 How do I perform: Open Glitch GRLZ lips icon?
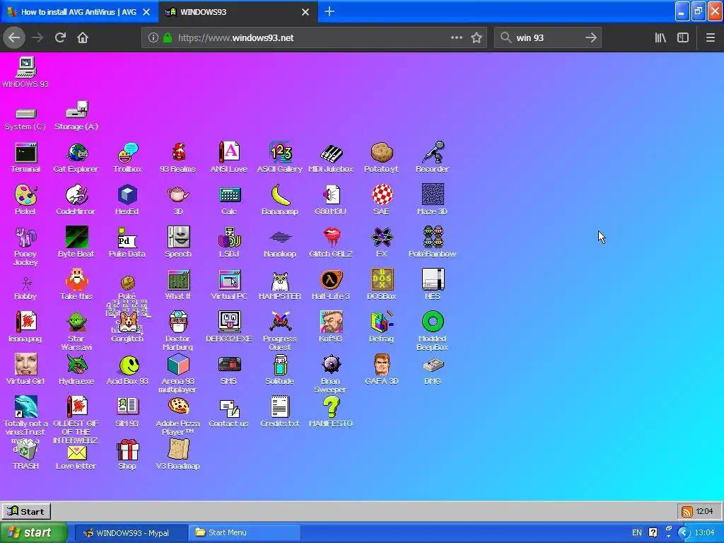click(331, 242)
